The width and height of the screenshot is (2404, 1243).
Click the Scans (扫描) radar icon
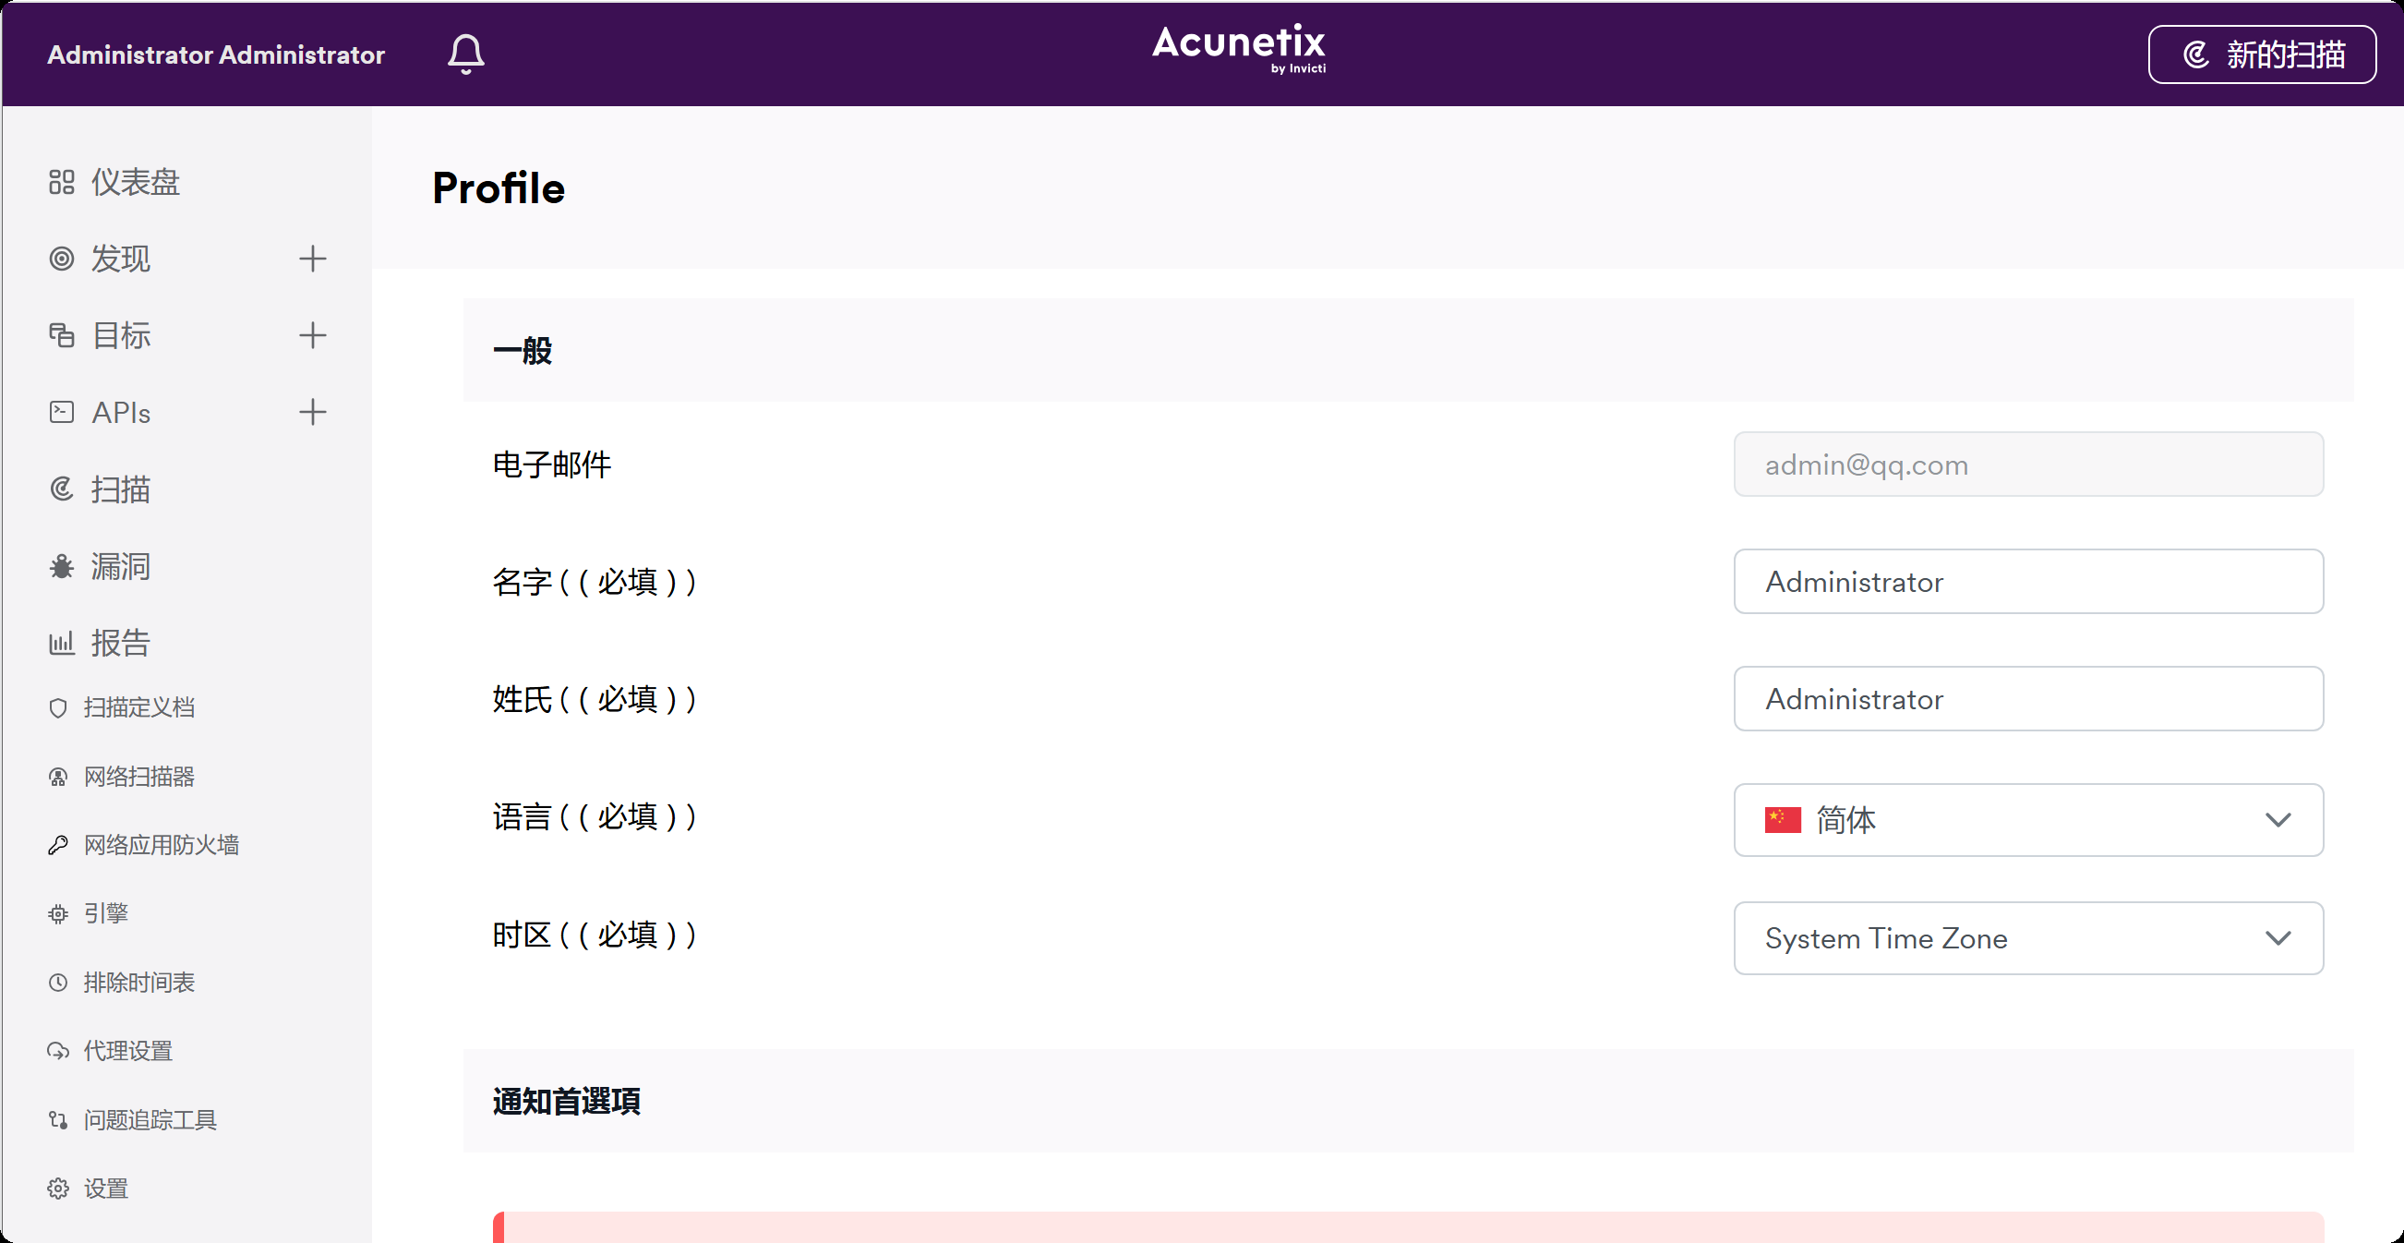pyautogui.click(x=62, y=489)
